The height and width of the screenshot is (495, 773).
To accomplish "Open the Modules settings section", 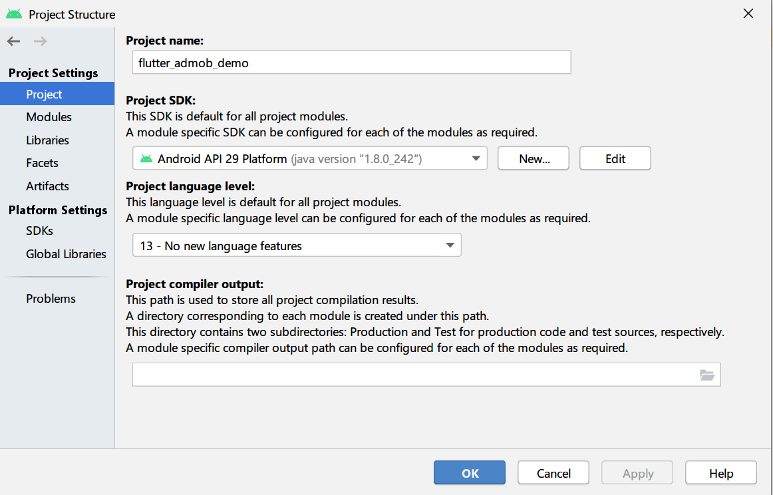I will [x=49, y=117].
